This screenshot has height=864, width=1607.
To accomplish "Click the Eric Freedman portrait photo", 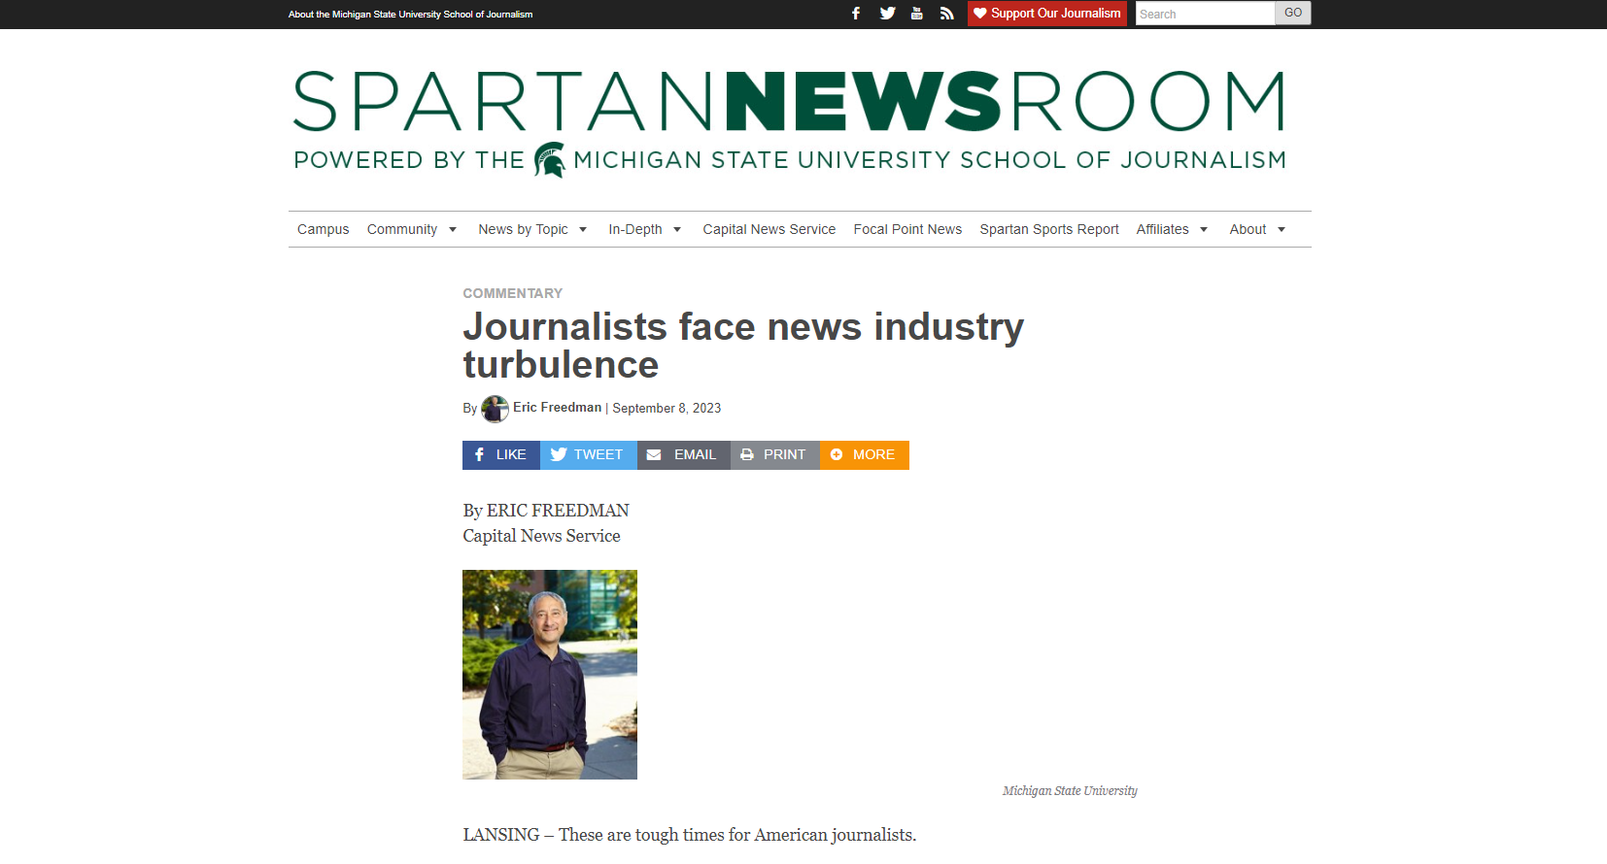I will click(550, 675).
